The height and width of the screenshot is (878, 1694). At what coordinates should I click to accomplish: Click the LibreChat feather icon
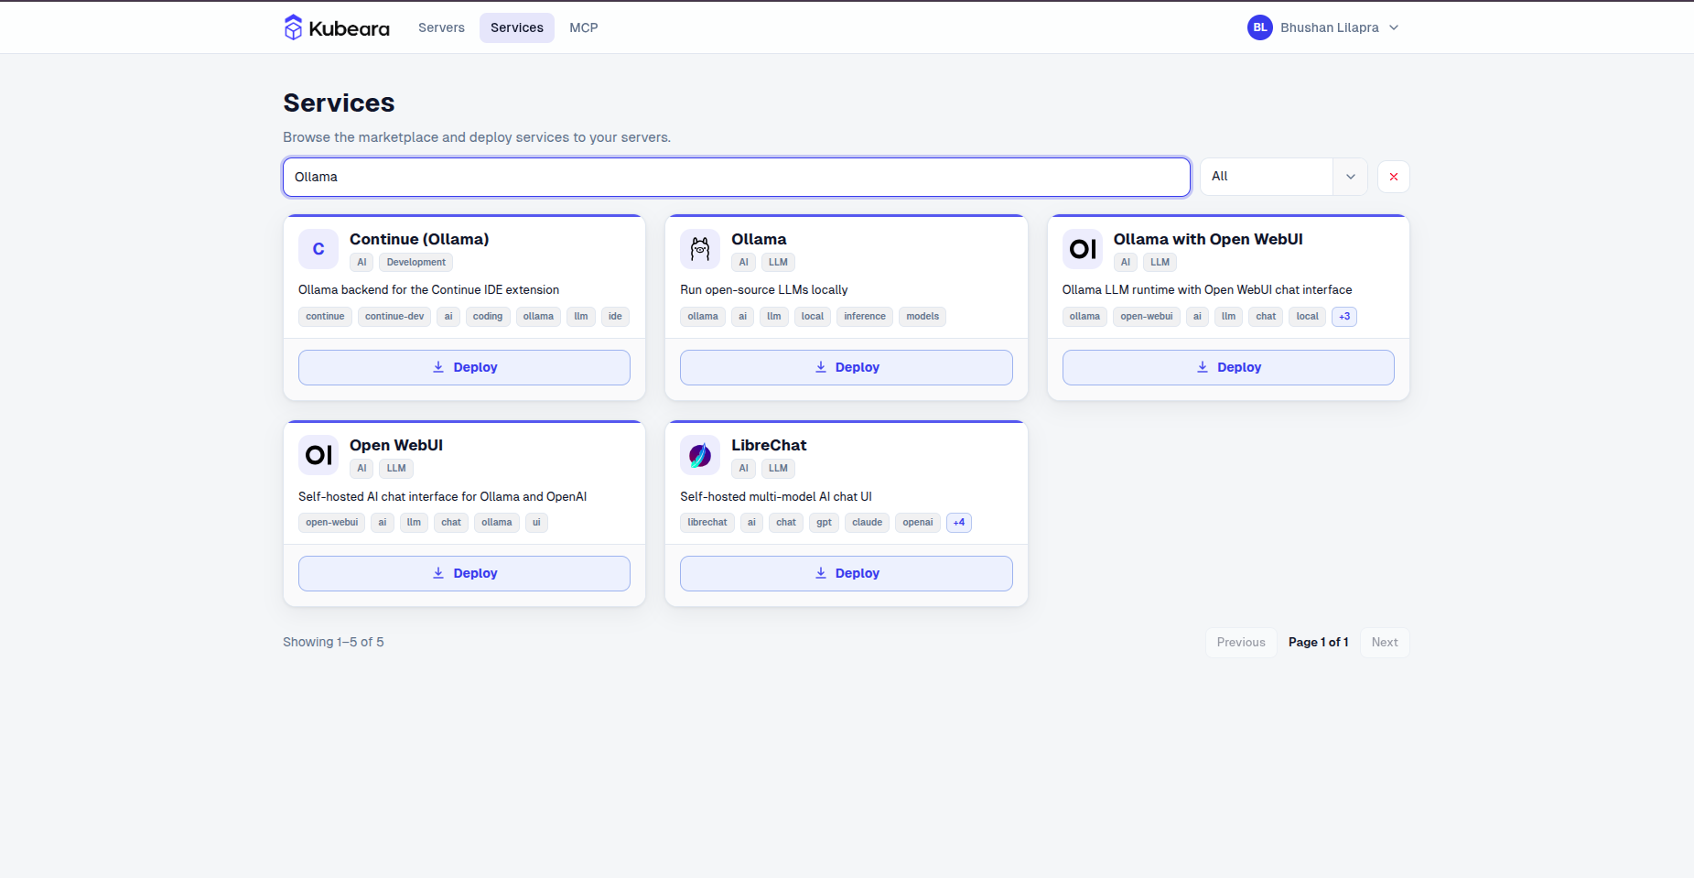(700, 455)
